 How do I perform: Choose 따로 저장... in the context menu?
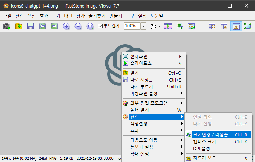click(x=153, y=80)
